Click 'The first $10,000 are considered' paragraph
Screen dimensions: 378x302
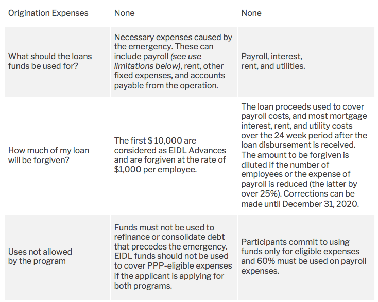pyautogui.click(x=170, y=155)
